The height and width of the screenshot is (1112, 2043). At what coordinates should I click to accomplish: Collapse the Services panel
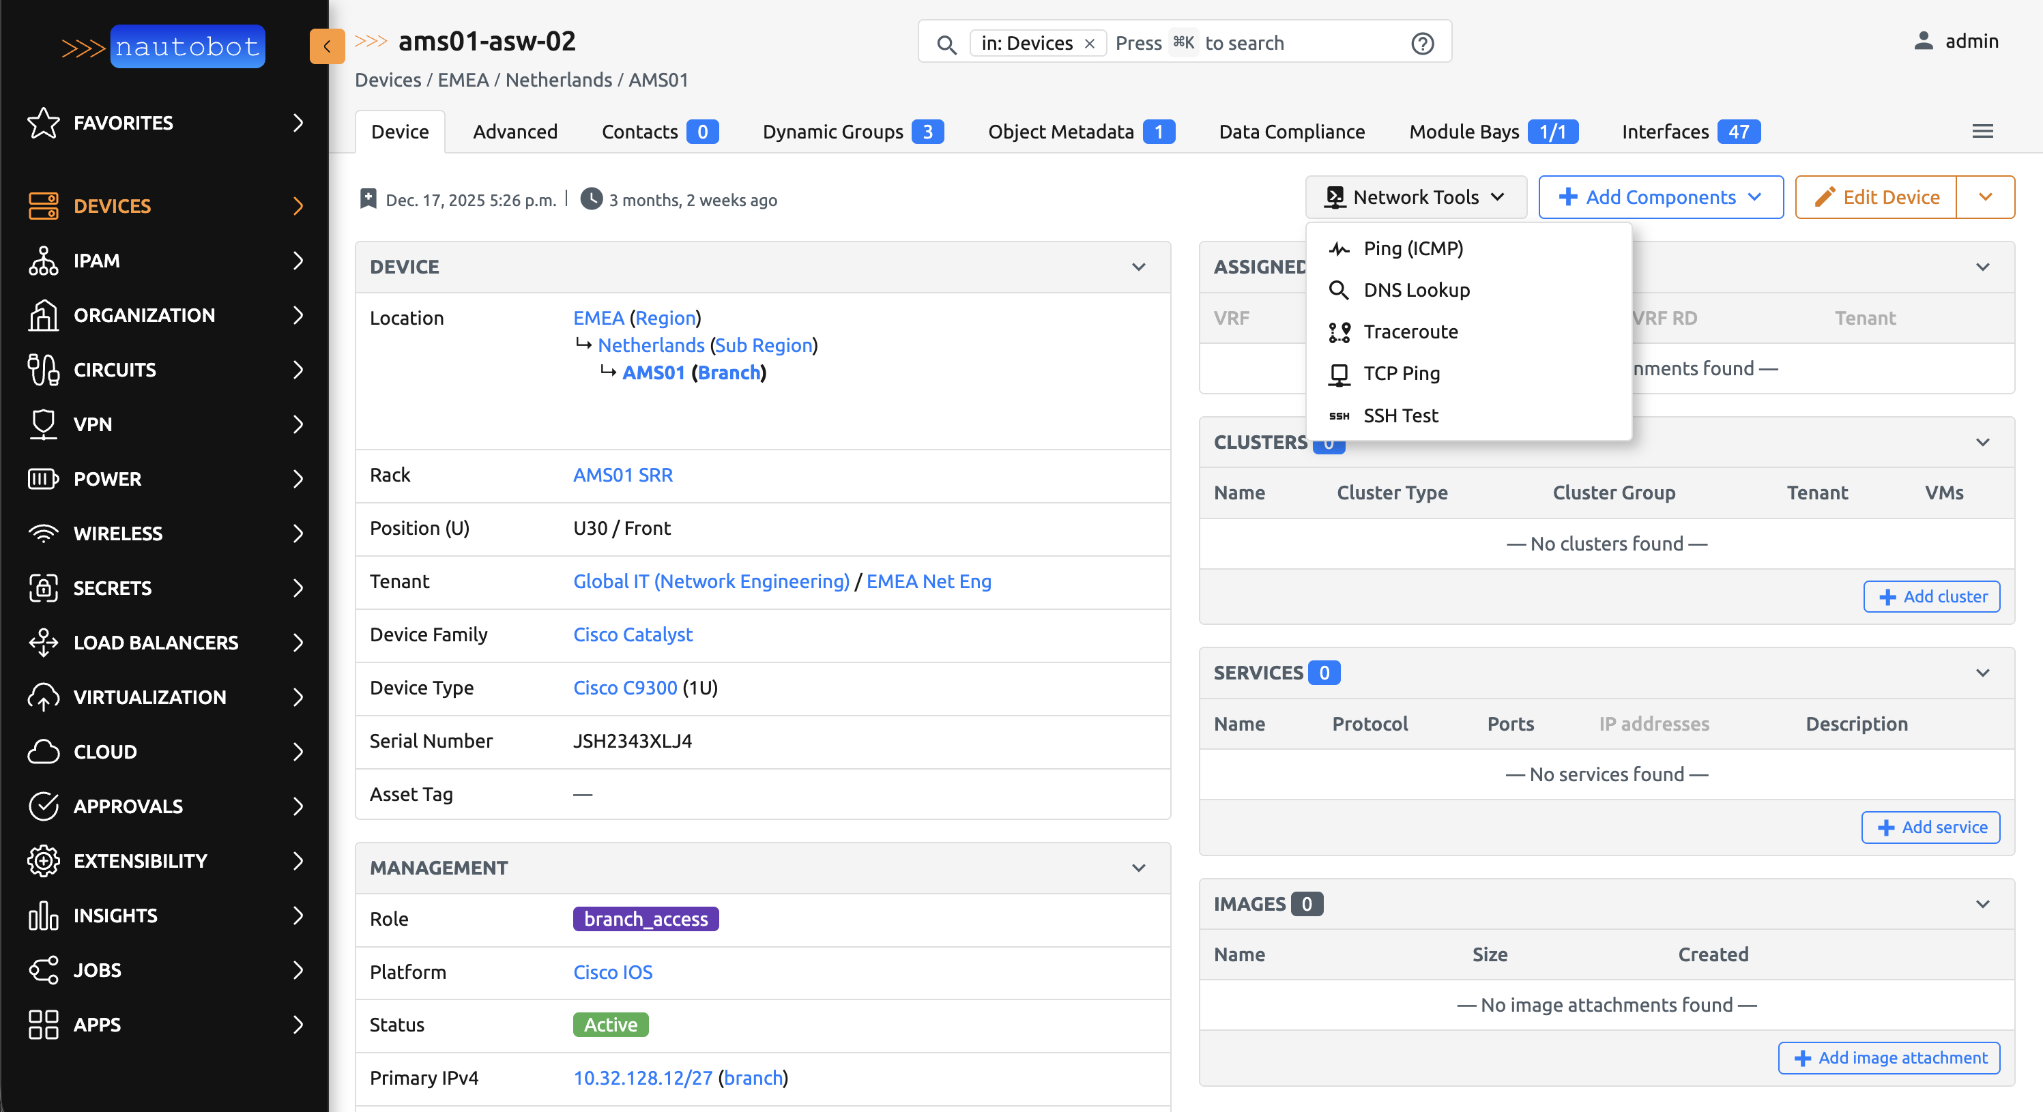click(x=1982, y=673)
